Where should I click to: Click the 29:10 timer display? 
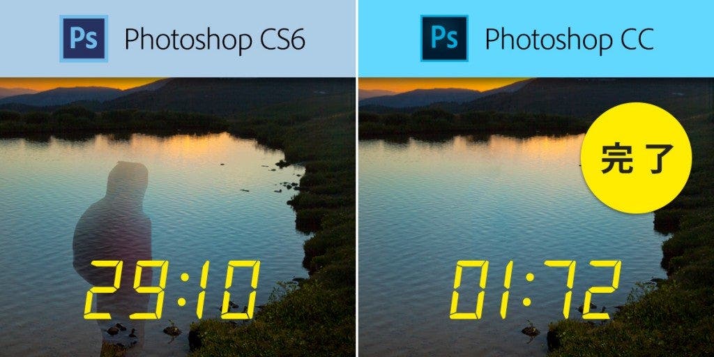point(172,289)
